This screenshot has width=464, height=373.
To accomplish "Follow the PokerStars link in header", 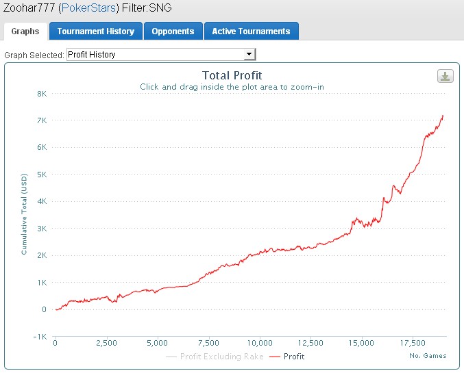I will point(88,8).
